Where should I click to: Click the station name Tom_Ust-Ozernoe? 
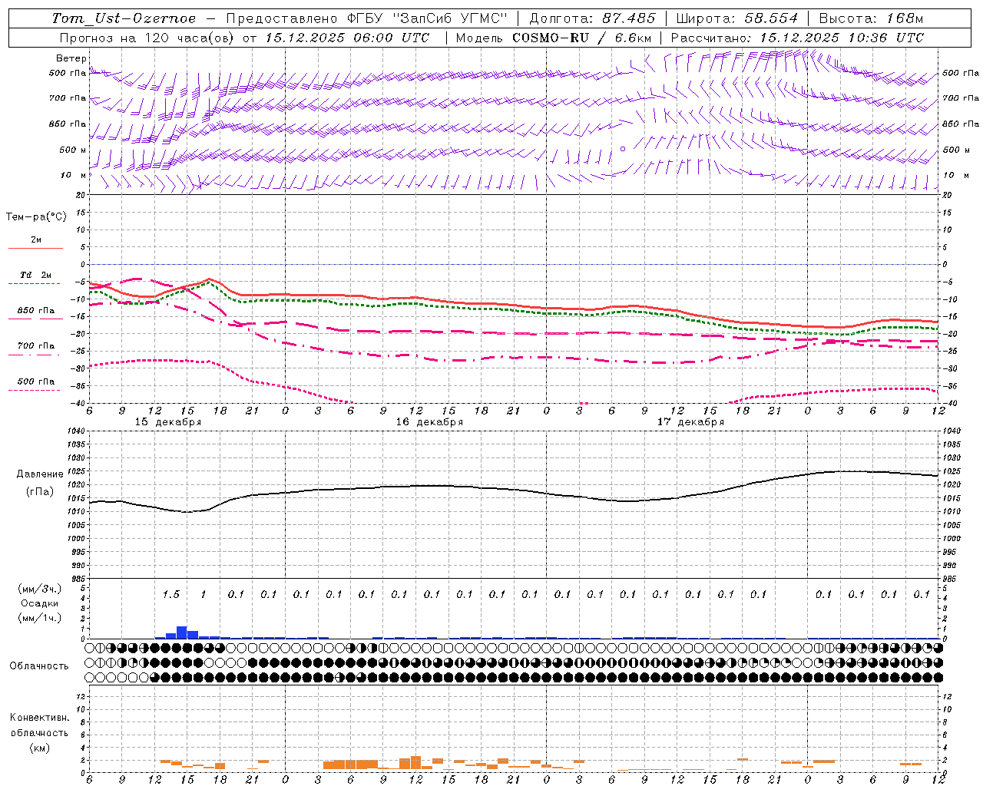(x=124, y=18)
